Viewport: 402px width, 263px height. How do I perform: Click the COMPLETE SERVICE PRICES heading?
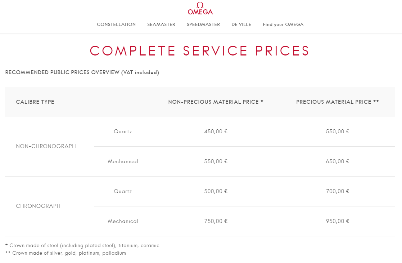pyautogui.click(x=200, y=51)
